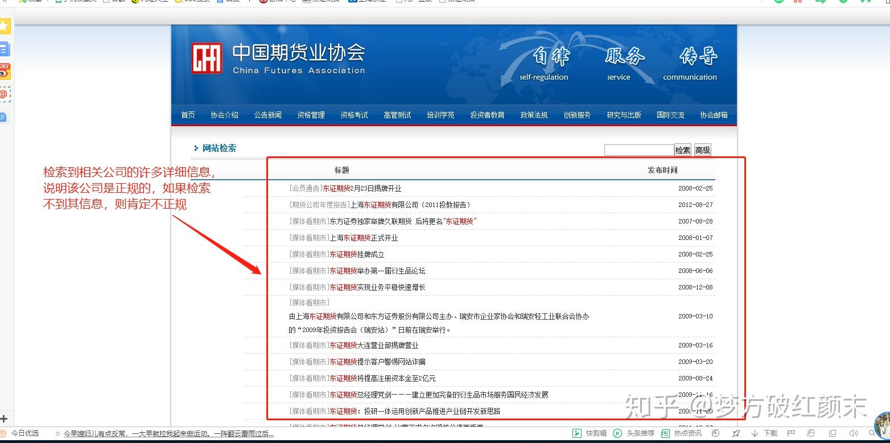Click the 发布时间 column header
The width and height of the screenshot is (890, 443).
click(x=662, y=170)
